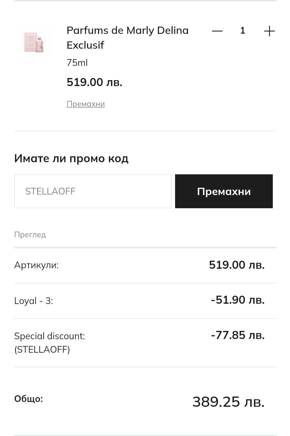The width and height of the screenshot is (290, 436).
Task: Click the Артикули row label
Action: coord(36,265)
